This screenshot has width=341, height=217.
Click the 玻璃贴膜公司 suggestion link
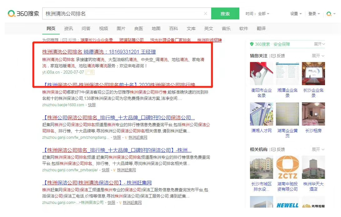[131, 40]
